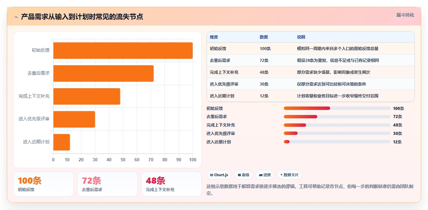Click the footer note starting 这组示意数据

point(310,190)
